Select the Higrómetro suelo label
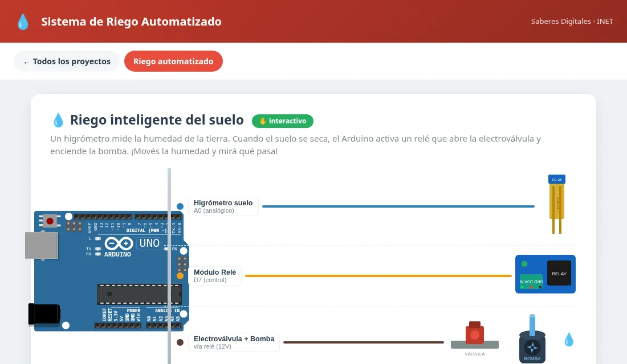This screenshot has height=364, width=627. point(223,206)
